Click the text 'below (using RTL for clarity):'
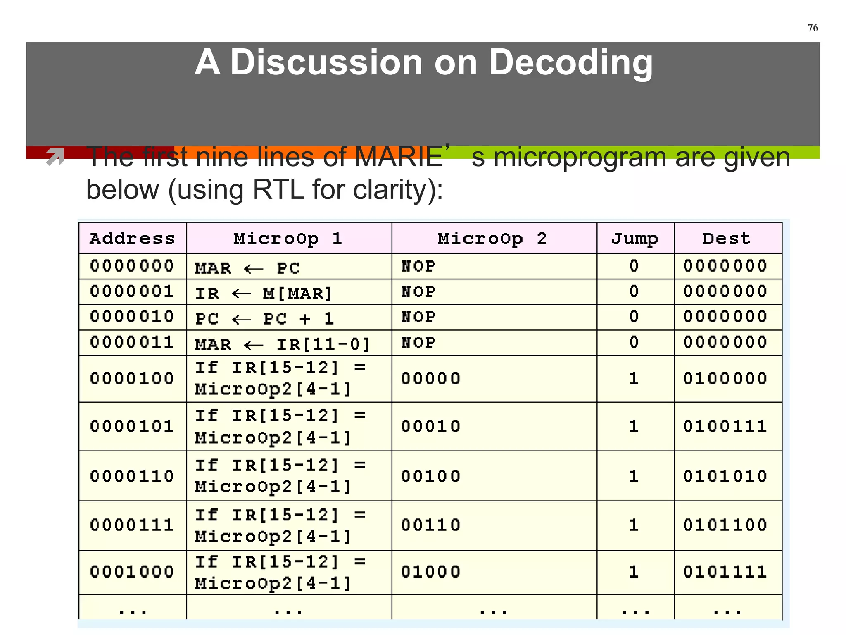 264,190
